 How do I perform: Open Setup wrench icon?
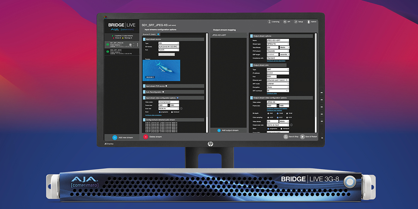click(x=296, y=22)
